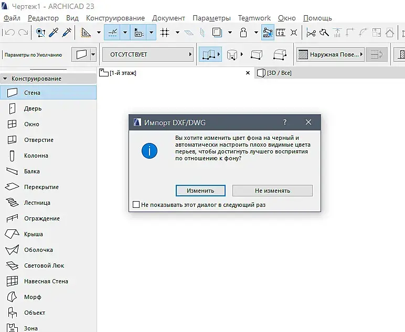Click the trace reference square icon
The height and width of the screenshot is (332, 405).
[217, 32]
